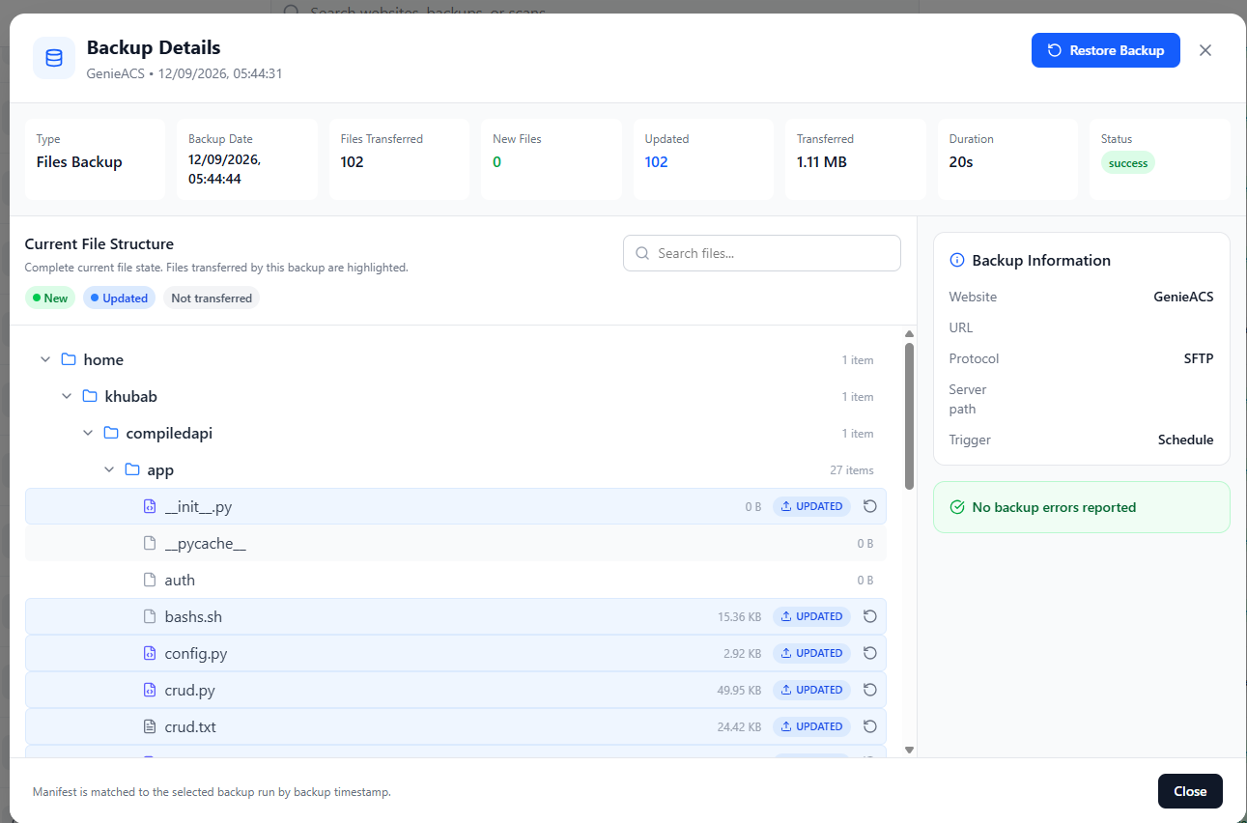The image size is (1247, 823).
Task: Collapse the khubab folder chevron
Action: [x=67, y=396]
